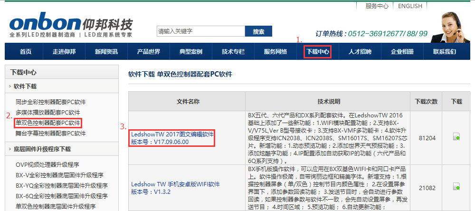Open the 下载中心 navigation menu item

pyautogui.click(x=318, y=52)
